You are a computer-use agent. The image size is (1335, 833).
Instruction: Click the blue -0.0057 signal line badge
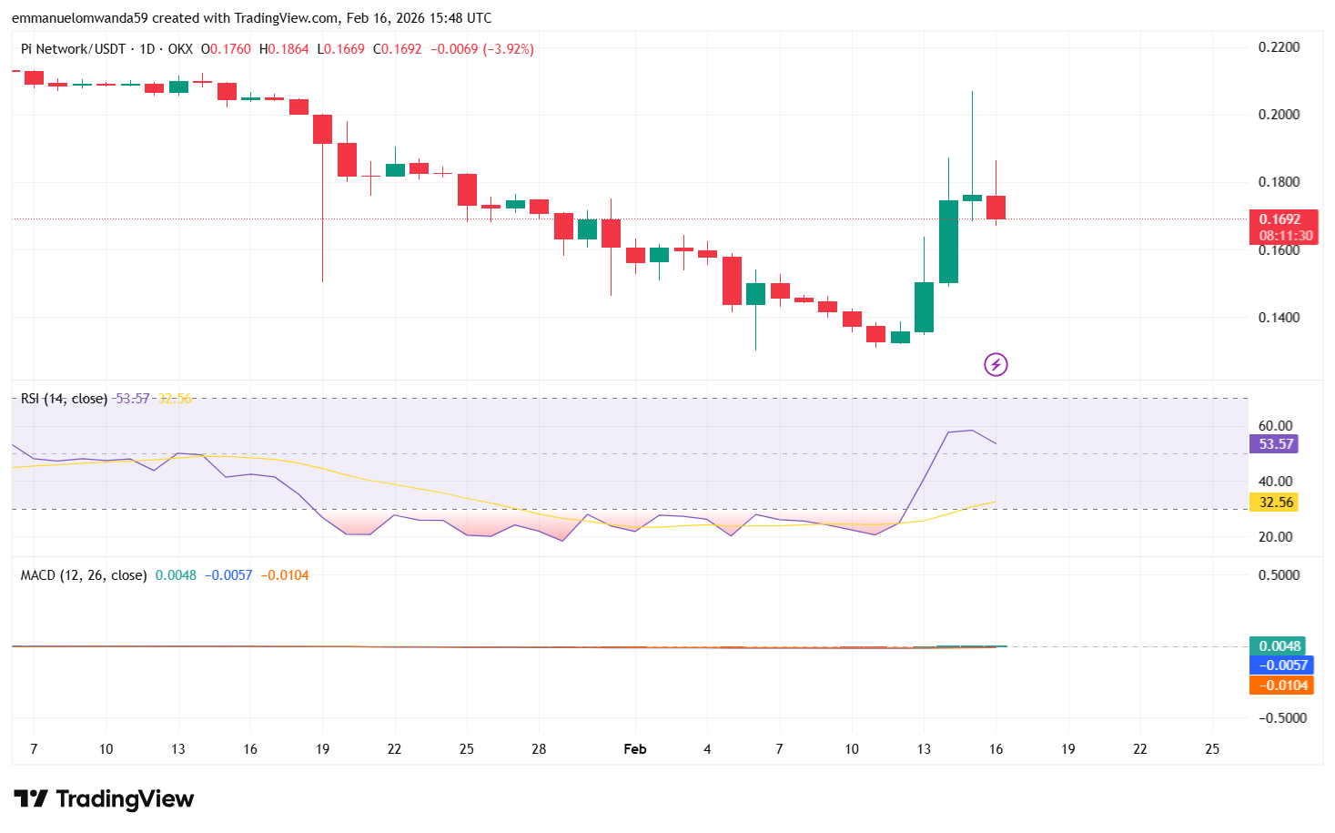pos(1281,665)
